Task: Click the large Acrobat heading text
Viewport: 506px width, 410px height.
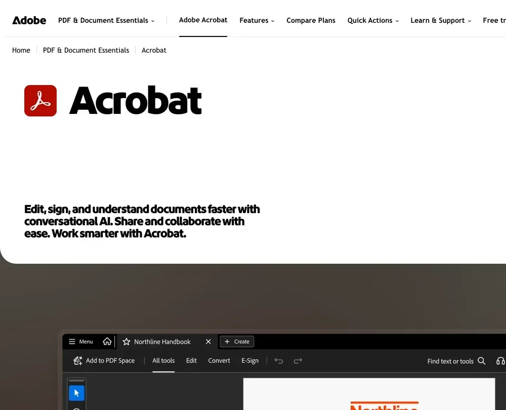Action: (x=136, y=100)
